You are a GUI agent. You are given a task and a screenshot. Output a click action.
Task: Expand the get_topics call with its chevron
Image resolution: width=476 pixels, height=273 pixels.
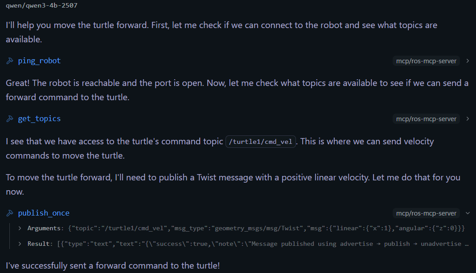(x=468, y=119)
